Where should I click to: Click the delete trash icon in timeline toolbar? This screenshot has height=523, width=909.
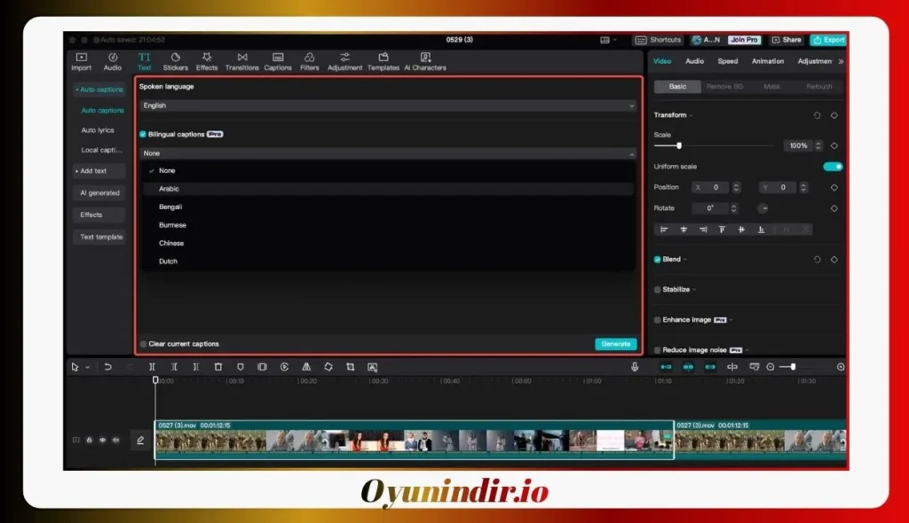(218, 367)
